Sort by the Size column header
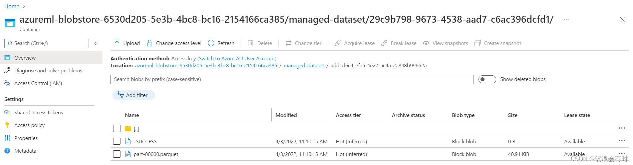The width and height of the screenshot is (633, 165). (513, 115)
